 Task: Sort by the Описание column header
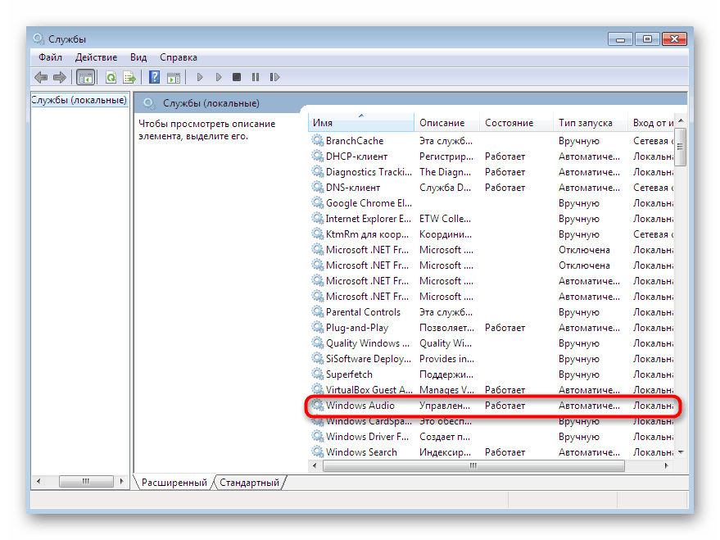tap(446, 123)
